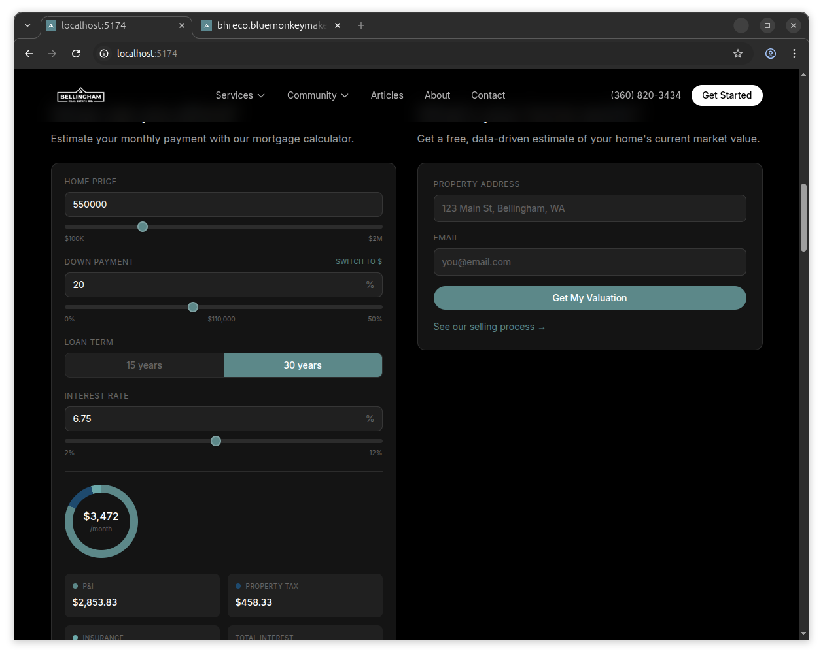823x656 pixels.
Task: Click the Bellingham Real Estate logo
Action: [80, 95]
